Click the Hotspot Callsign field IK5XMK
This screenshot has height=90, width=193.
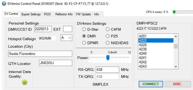pyautogui.click(x=47, y=38)
